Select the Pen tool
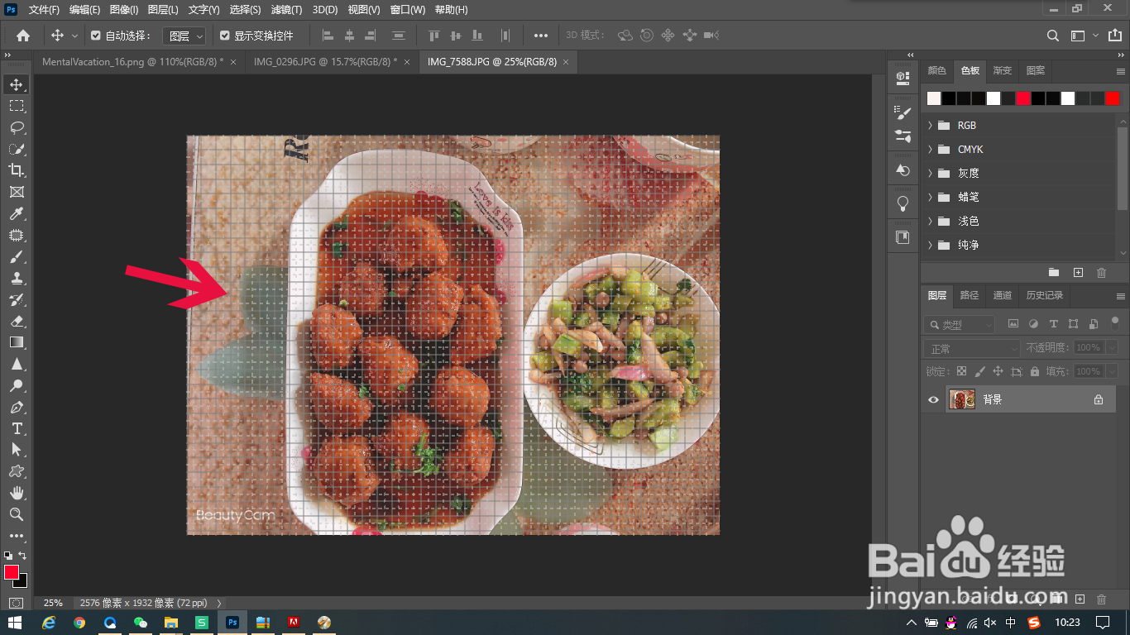Viewport: 1130px width, 635px height. [x=16, y=407]
